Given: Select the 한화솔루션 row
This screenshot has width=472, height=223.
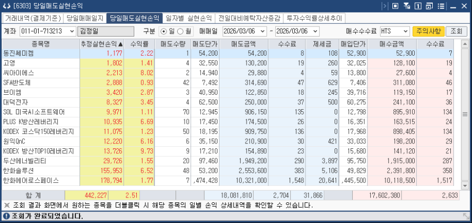Looking at the screenshot, I should click(228, 171).
